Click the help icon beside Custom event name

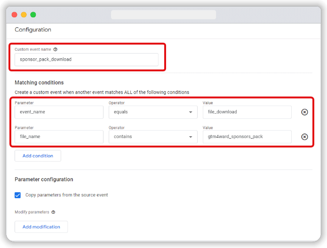tap(55, 49)
